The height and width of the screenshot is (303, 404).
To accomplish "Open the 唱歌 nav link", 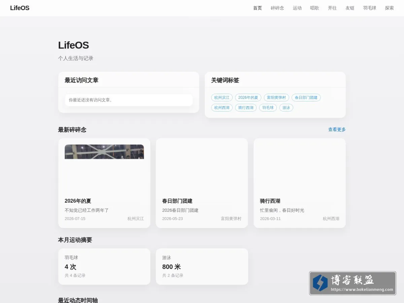I will [315, 8].
